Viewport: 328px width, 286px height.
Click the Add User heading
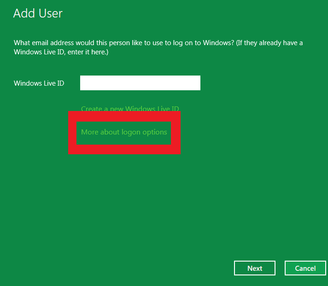[x=38, y=13]
